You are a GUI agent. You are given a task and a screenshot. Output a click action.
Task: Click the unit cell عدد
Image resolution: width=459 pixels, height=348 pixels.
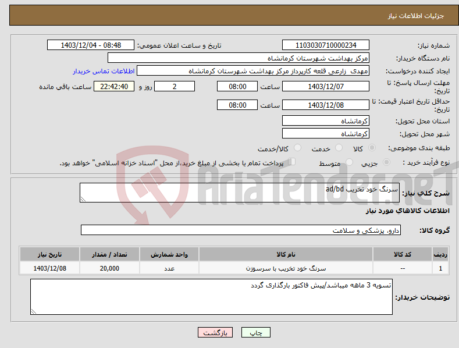[x=169, y=268]
